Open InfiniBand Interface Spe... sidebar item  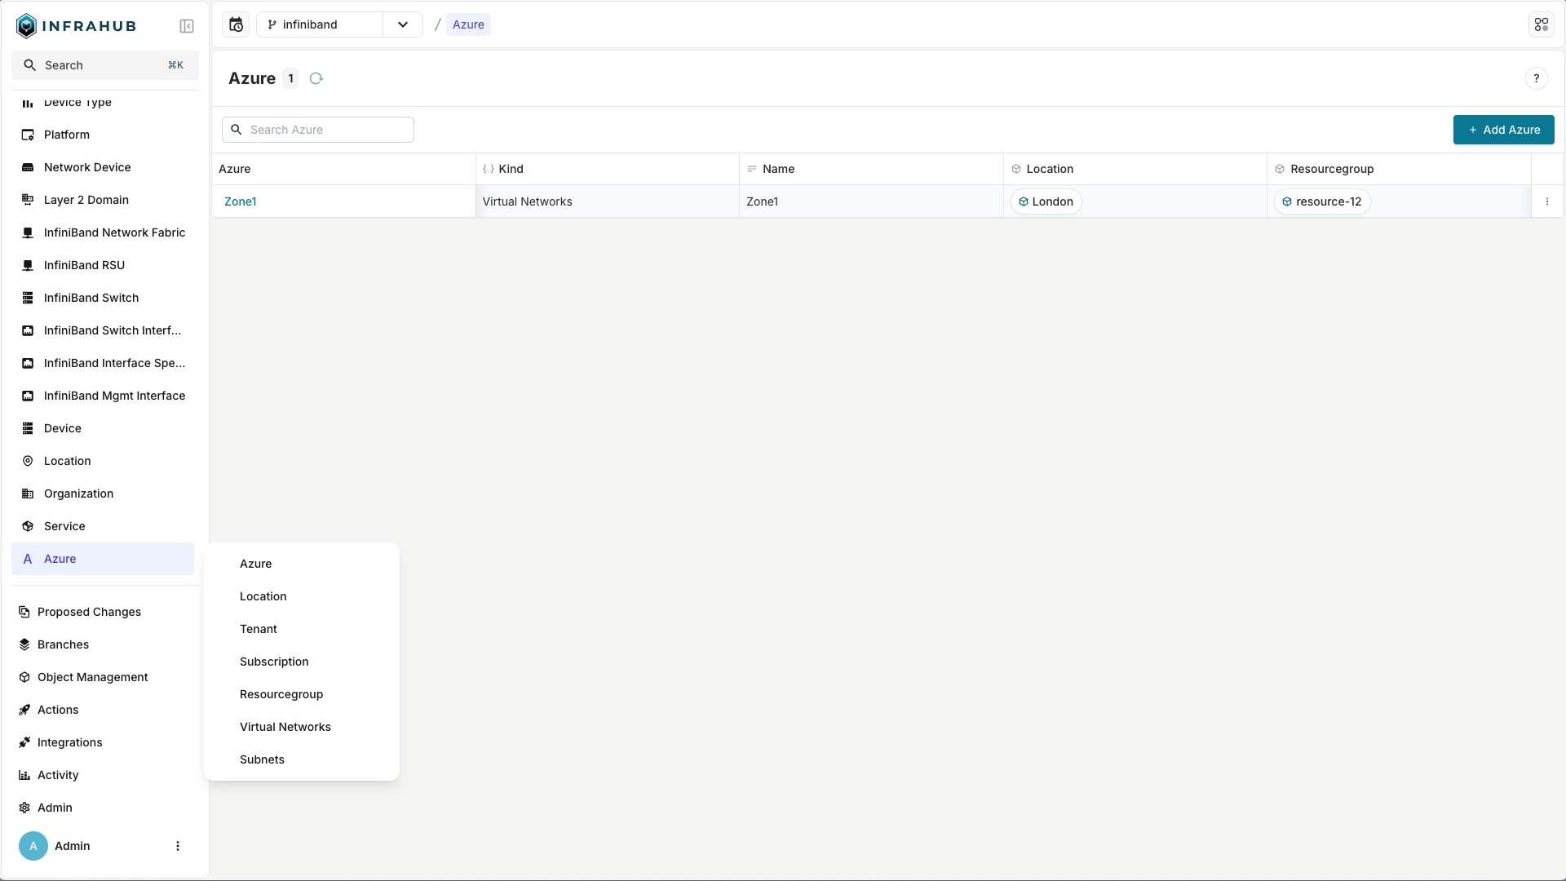[x=103, y=363]
